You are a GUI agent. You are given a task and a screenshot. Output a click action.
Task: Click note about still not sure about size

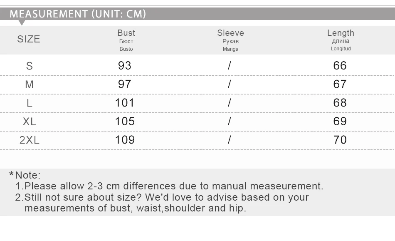click(162, 203)
